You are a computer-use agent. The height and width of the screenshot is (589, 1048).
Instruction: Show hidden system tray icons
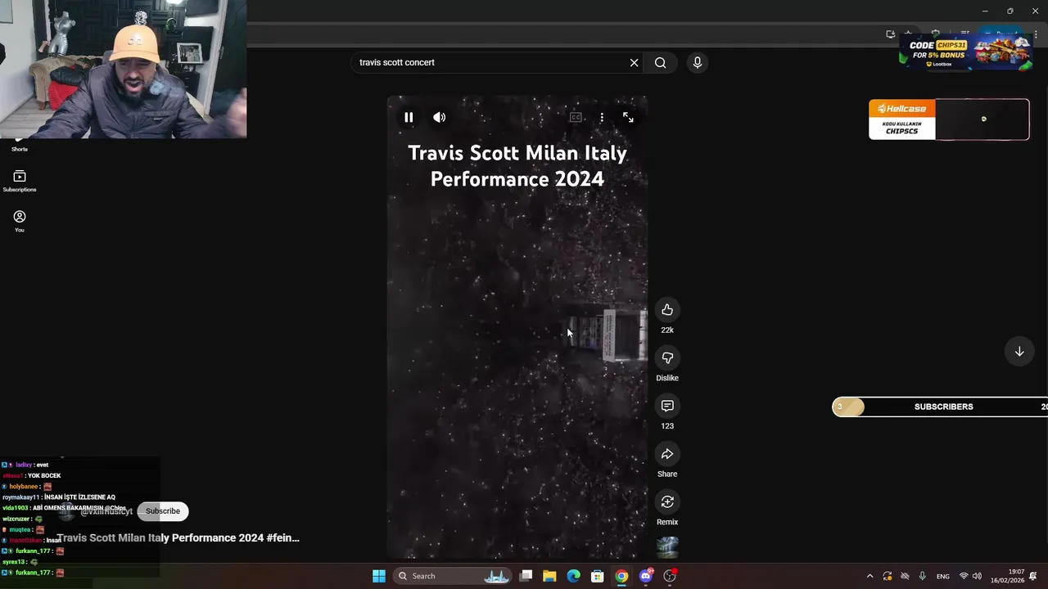(x=870, y=576)
